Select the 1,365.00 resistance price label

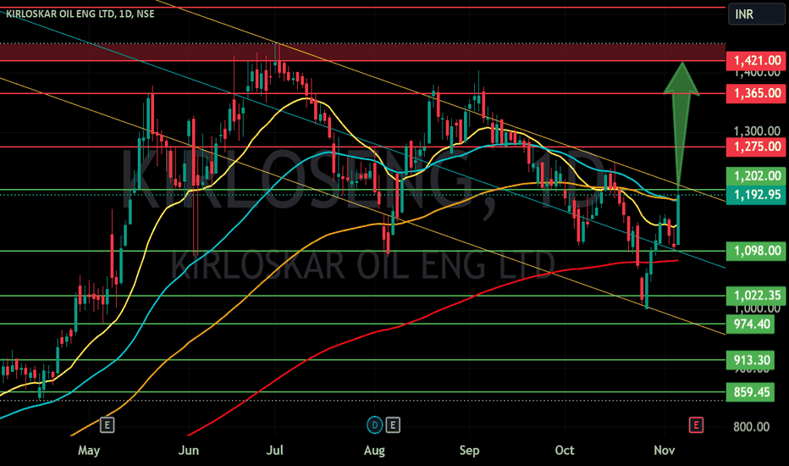(x=756, y=93)
